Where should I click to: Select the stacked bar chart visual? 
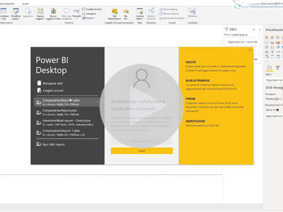[x=266, y=37]
